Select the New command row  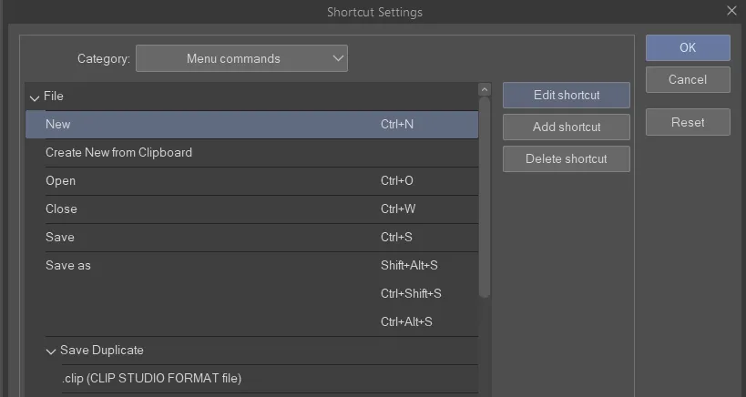pos(250,124)
